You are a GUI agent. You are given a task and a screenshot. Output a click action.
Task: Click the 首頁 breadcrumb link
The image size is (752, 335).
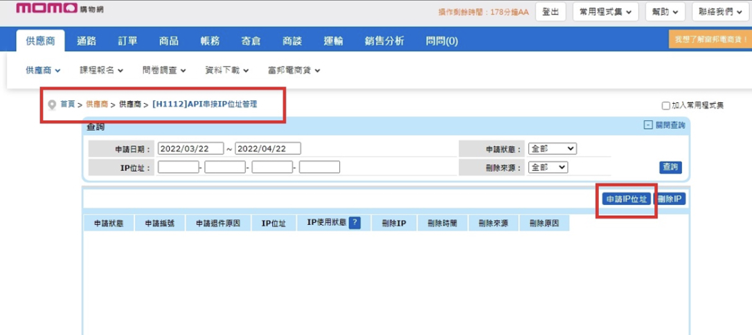[x=67, y=104]
